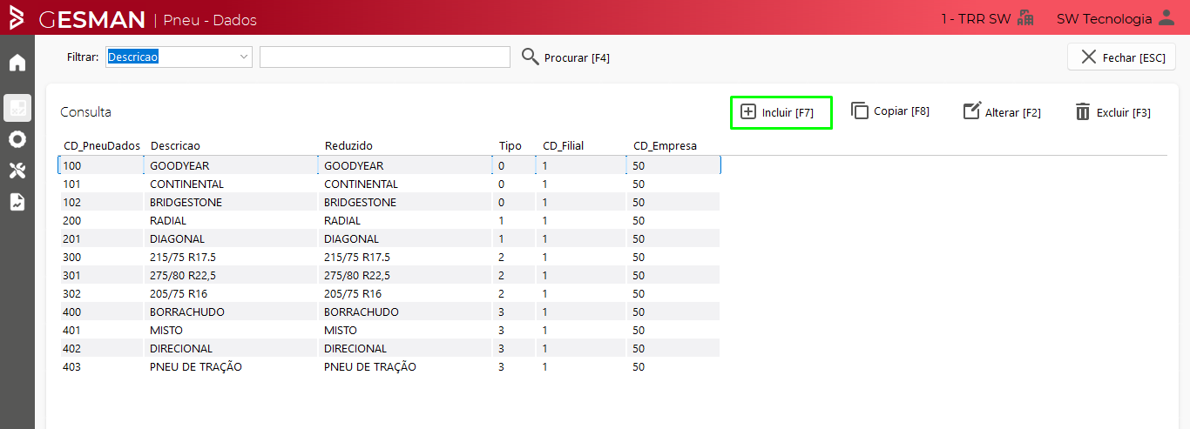Image resolution: width=1190 pixels, height=429 pixels.
Task: Sort by CD_PneuDados column header
Action: click(x=102, y=146)
